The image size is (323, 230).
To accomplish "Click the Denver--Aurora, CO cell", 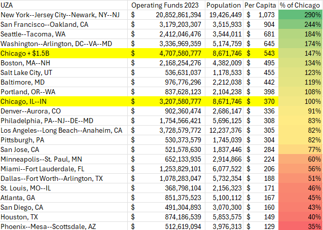I will [x=64, y=111].
